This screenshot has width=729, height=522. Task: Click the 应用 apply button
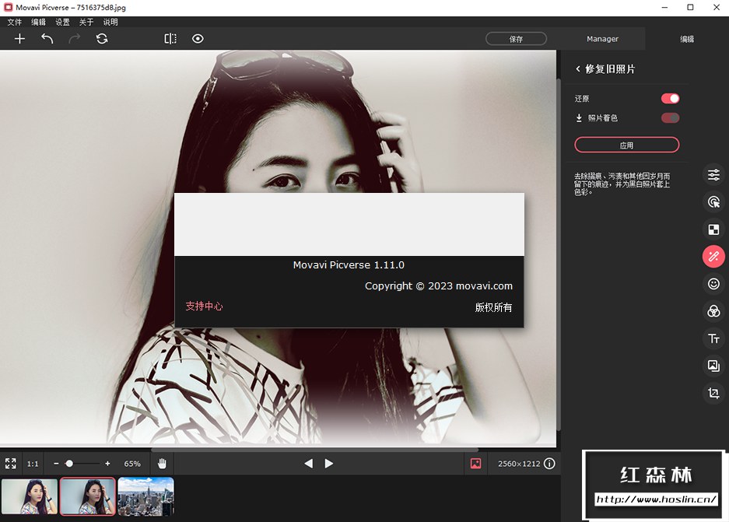point(627,145)
